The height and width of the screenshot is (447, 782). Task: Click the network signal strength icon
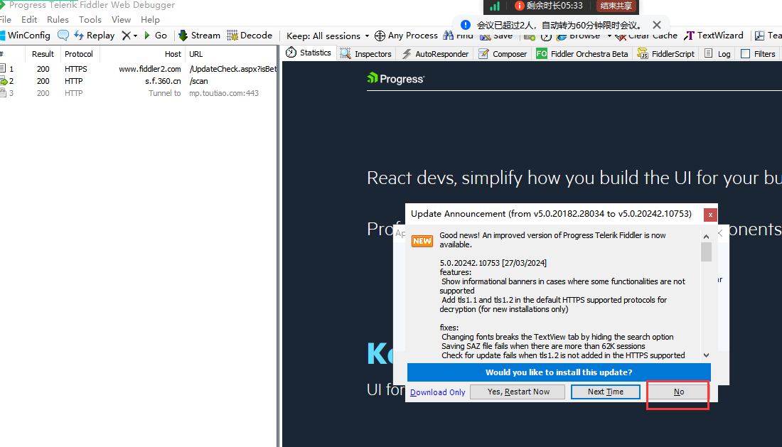pos(494,6)
